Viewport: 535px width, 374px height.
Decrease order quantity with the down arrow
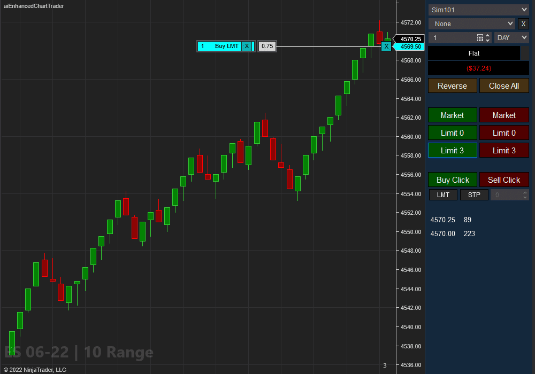(487, 40)
